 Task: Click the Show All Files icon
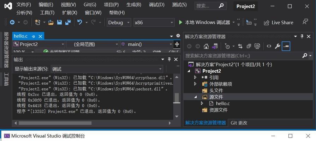(x=257, y=47)
